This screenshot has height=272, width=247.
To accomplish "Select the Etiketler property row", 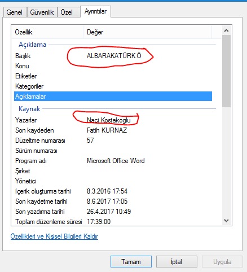I will coord(113,76).
